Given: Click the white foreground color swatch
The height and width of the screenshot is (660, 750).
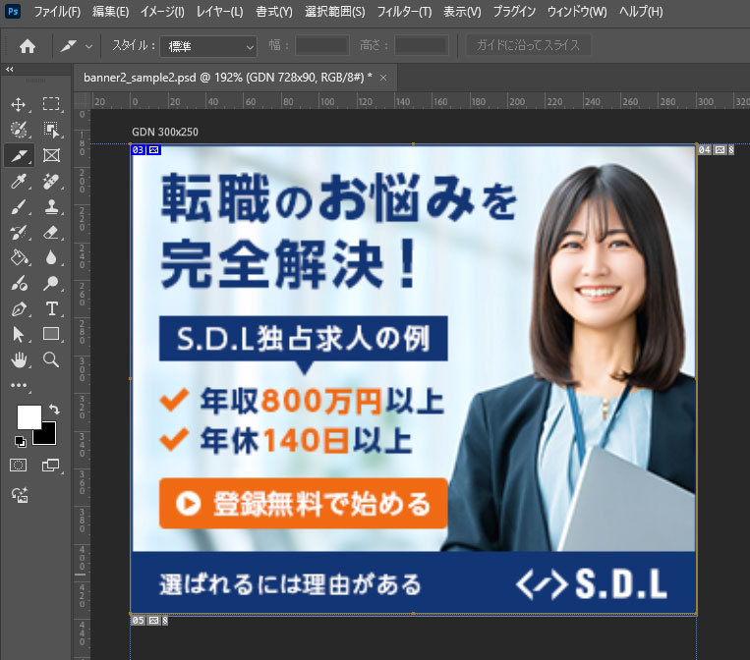Looking at the screenshot, I should [29, 416].
